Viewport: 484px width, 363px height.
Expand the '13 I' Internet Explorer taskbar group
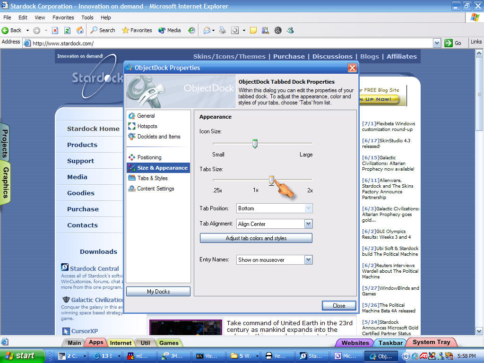point(119,356)
